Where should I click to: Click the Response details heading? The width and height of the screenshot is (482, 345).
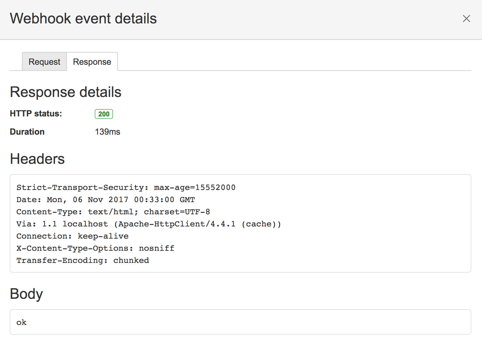click(66, 92)
